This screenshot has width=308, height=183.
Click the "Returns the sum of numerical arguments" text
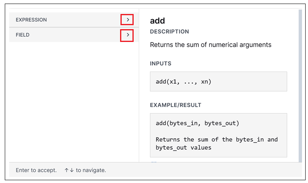tap(210, 45)
